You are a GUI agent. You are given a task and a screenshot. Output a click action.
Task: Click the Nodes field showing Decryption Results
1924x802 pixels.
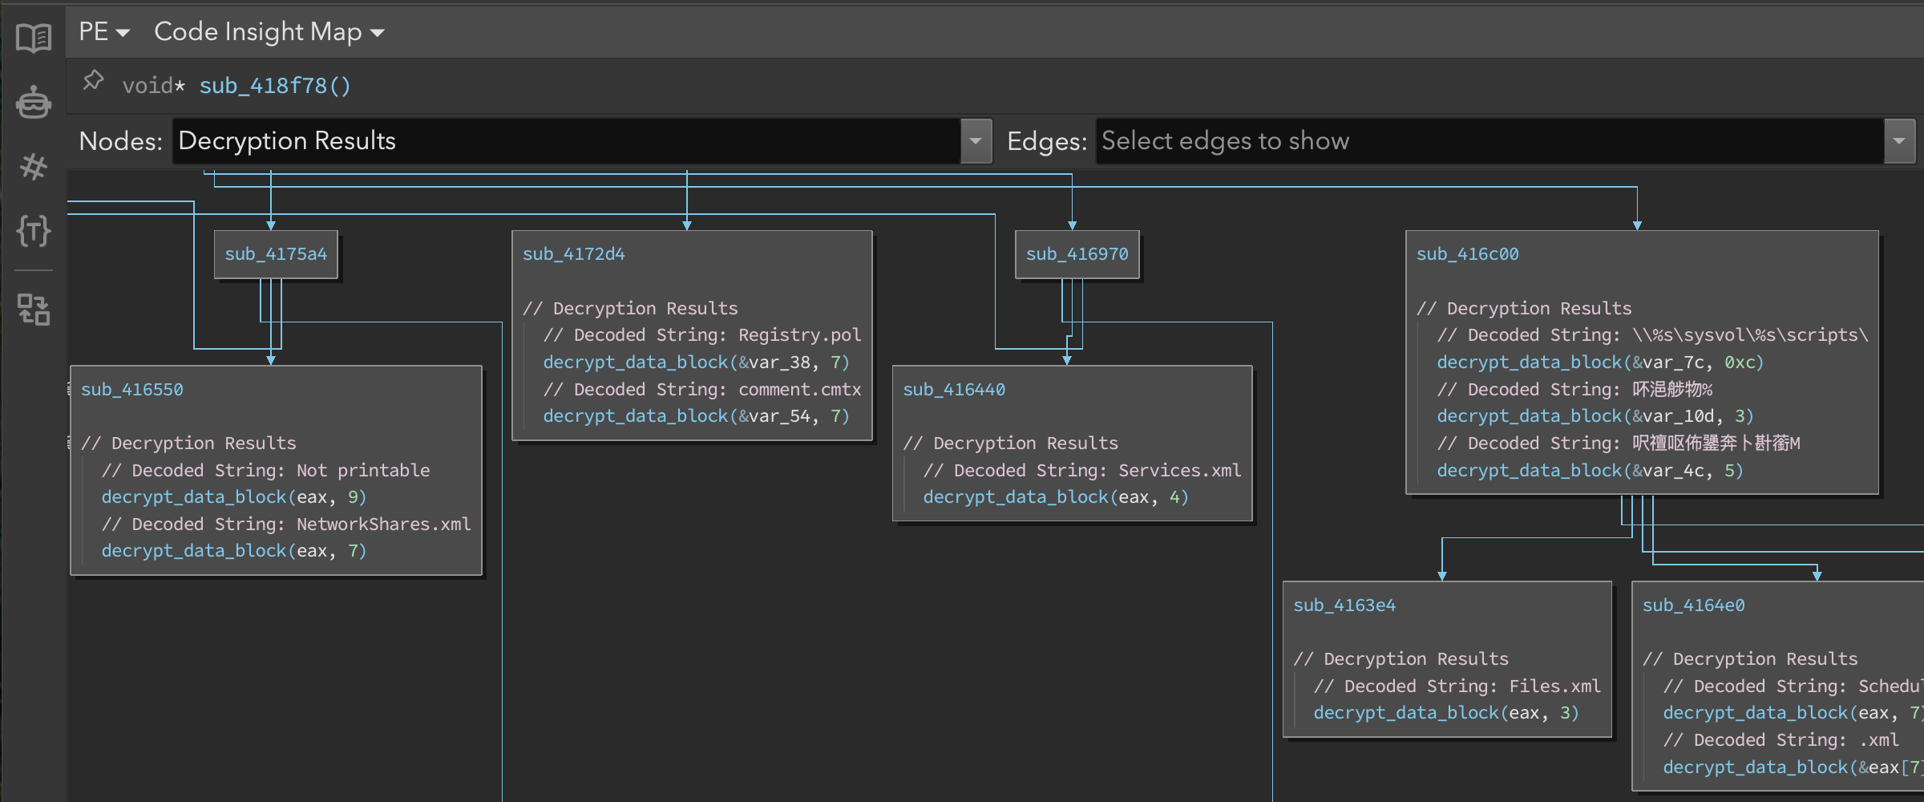(566, 141)
